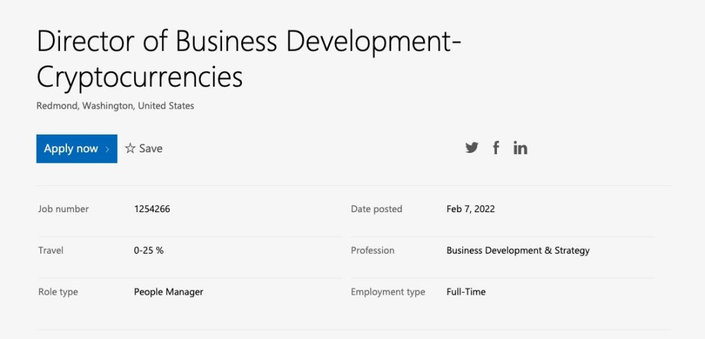Click the Travel label
705x339 pixels.
[x=51, y=250]
